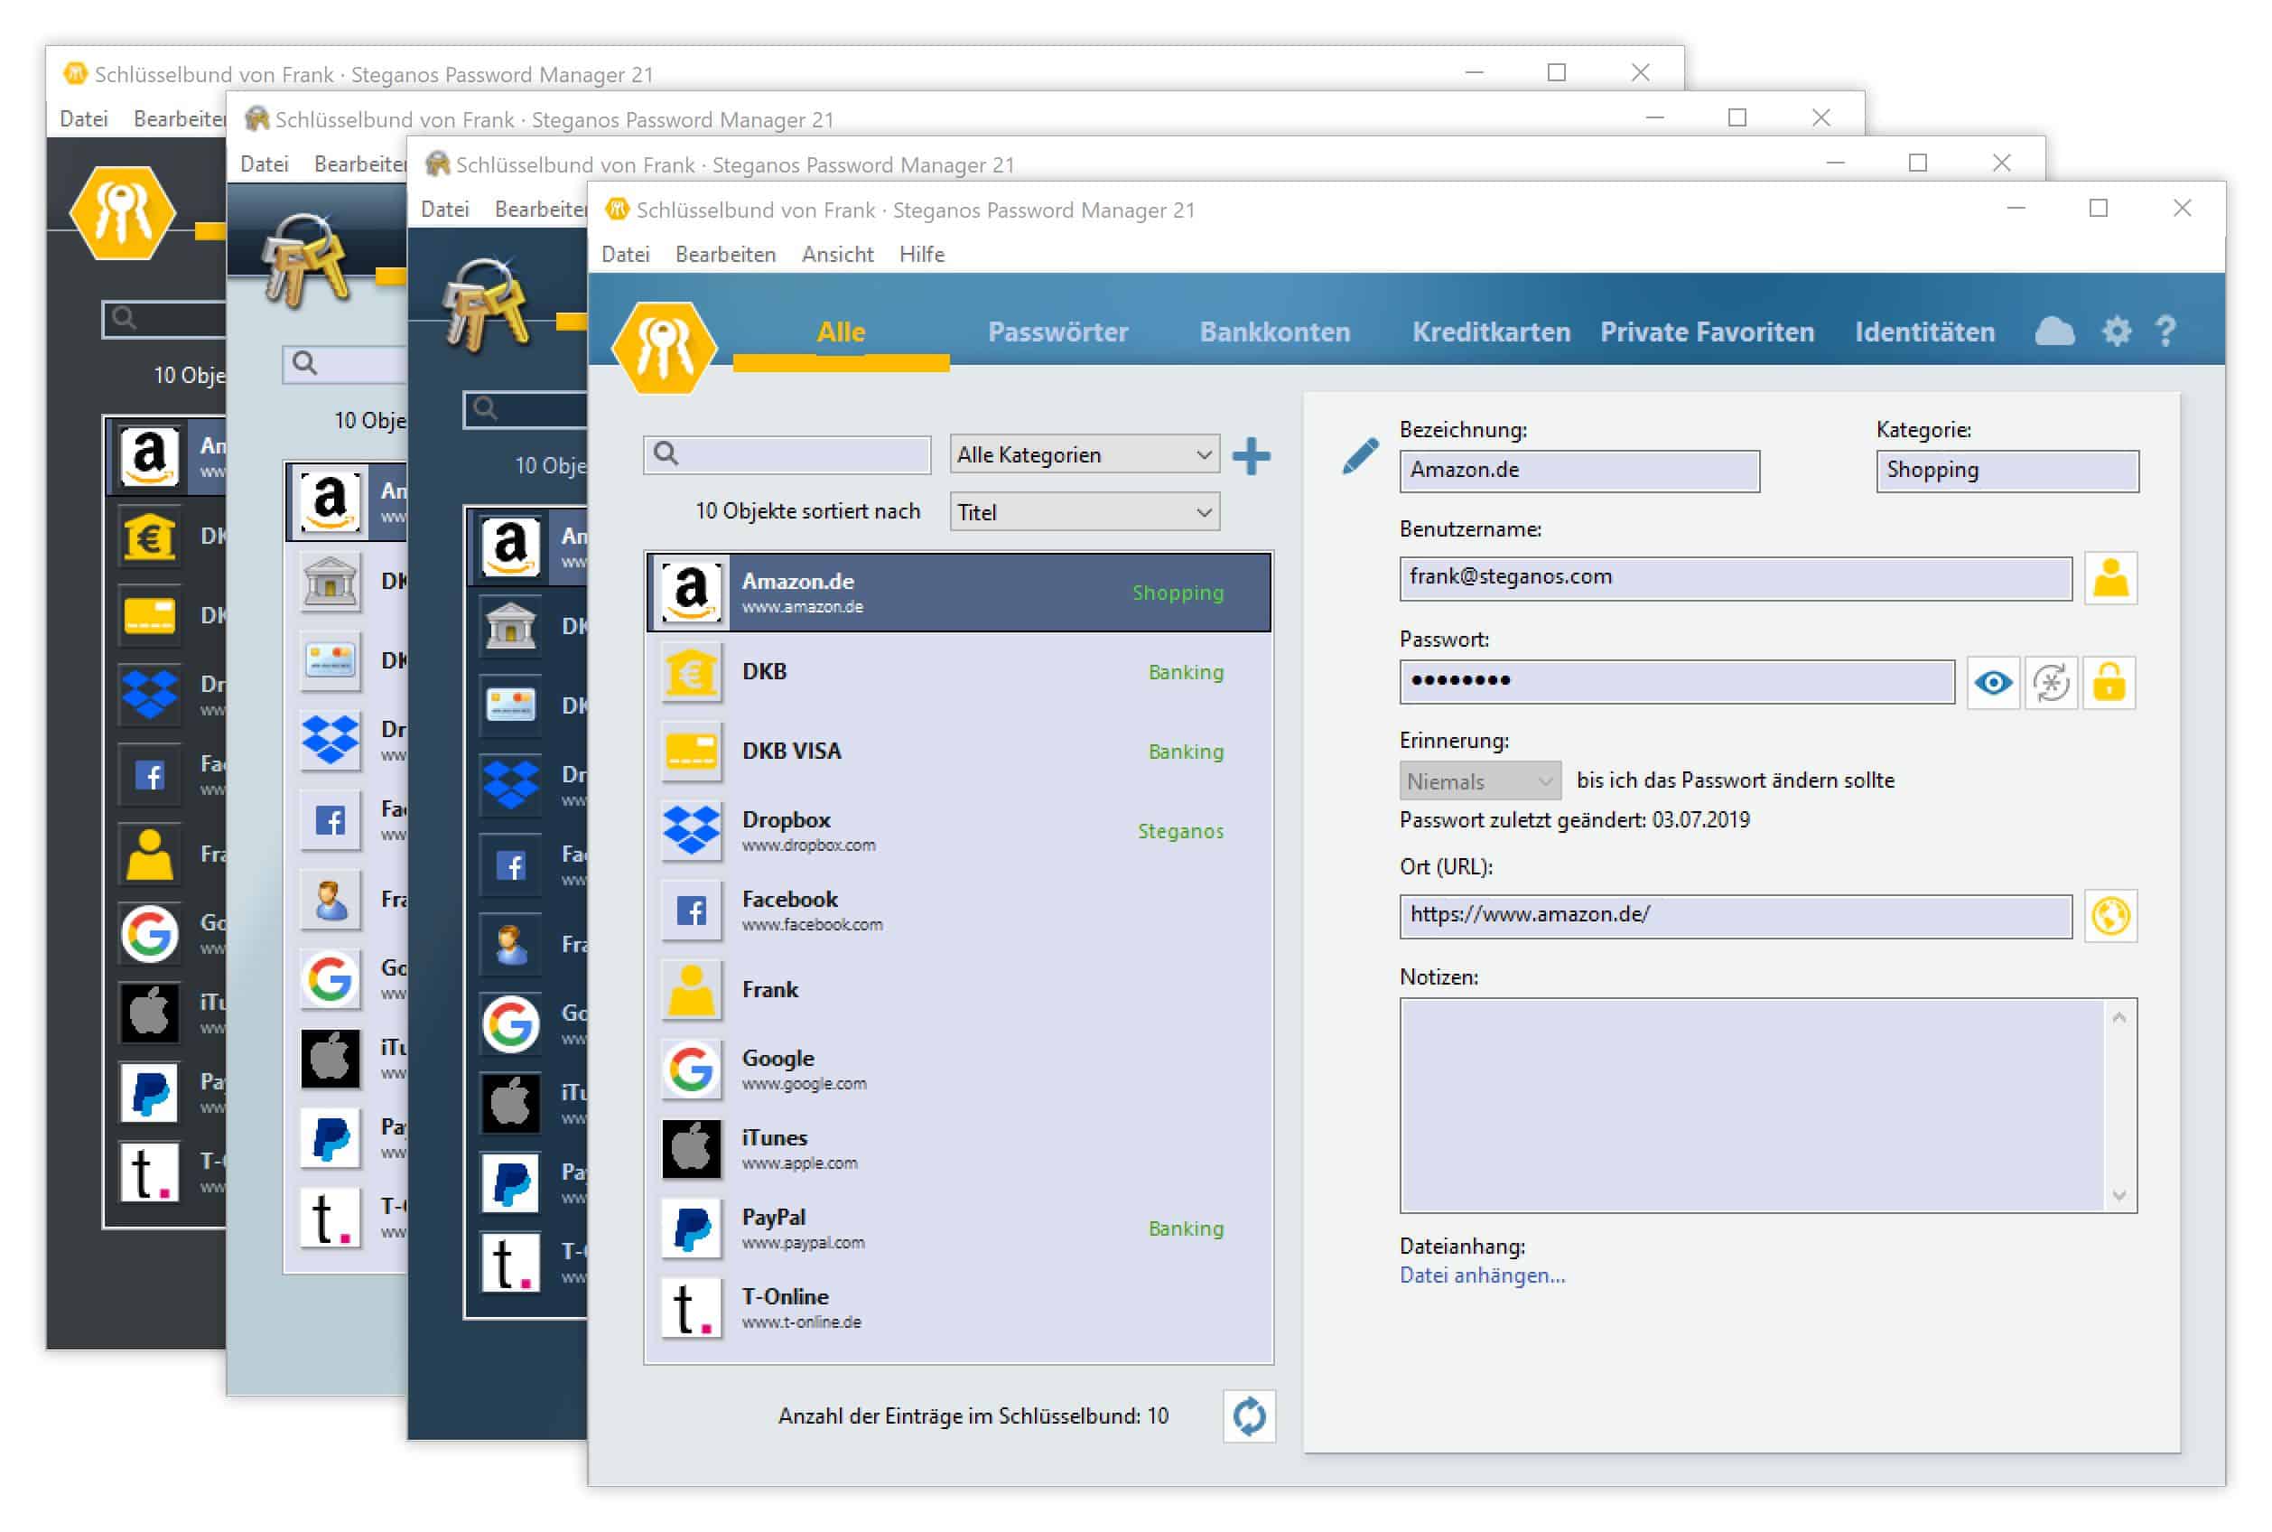Click the Kategorie field with Shopping
The height and width of the screenshot is (1532, 2272).
coord(2007,470)
